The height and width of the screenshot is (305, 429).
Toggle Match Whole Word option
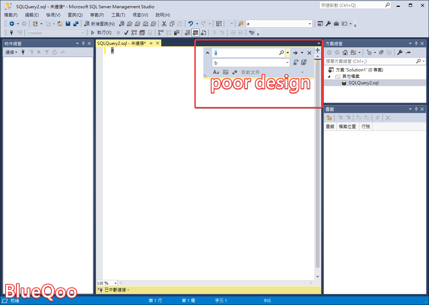tap(226, 72)
